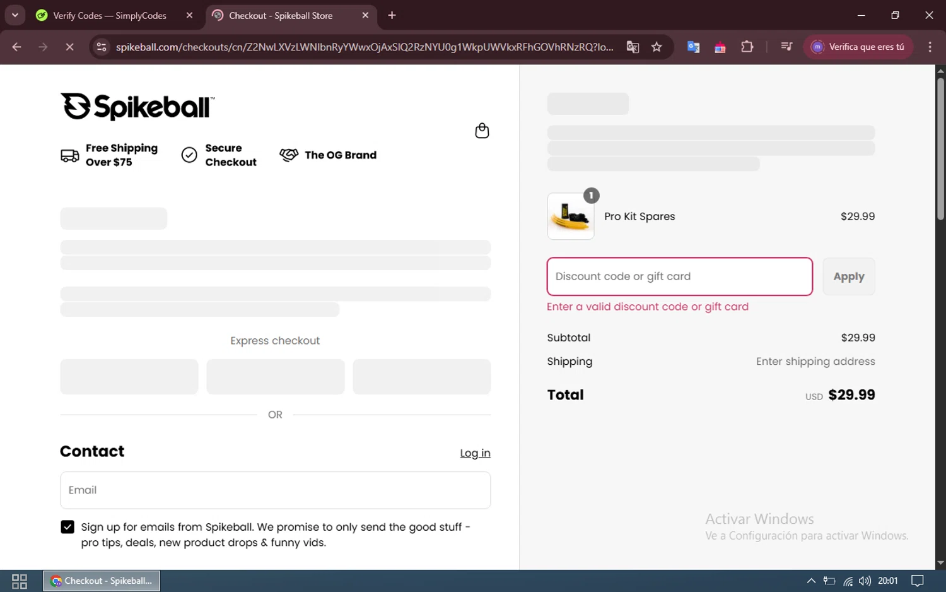Image resolution: width=946 pixels, height=592 pixels.
Task: Go back to the previous page
Action: click(17, 47)
